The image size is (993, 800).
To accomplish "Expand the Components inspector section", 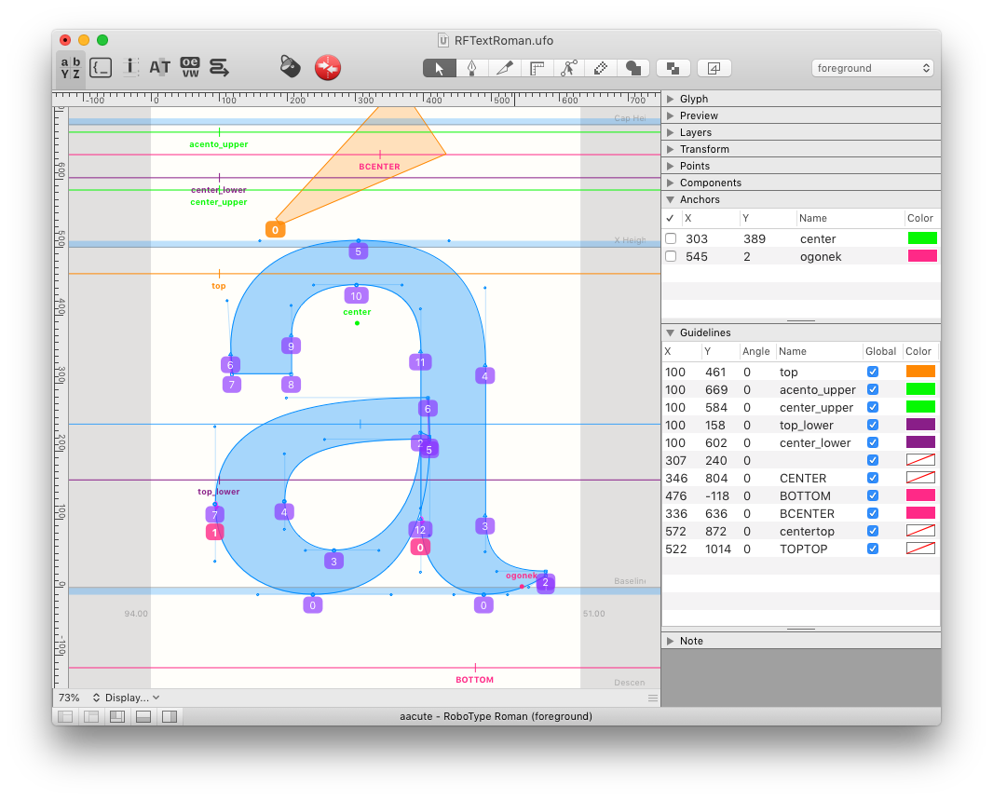I will 670,183.
